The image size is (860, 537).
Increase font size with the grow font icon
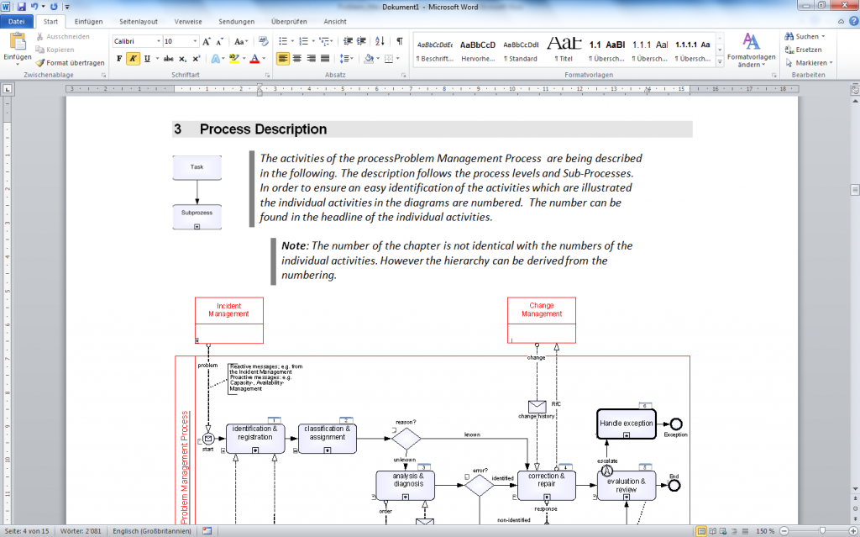point(207,41)
